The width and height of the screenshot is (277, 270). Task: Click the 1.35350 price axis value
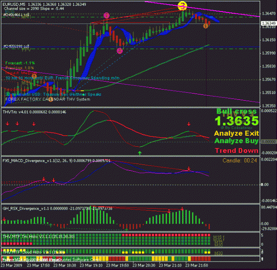pos(269,106)
